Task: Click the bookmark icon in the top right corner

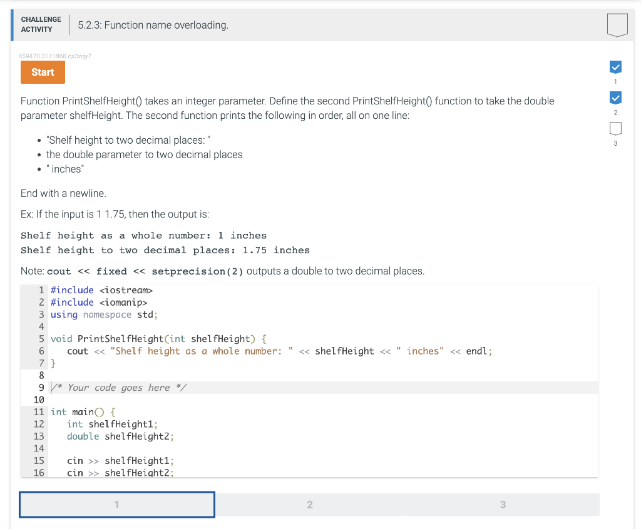Action: 617,24
